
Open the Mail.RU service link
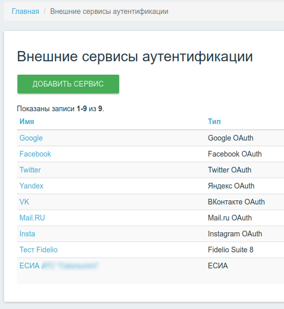[x=32, y=218]
